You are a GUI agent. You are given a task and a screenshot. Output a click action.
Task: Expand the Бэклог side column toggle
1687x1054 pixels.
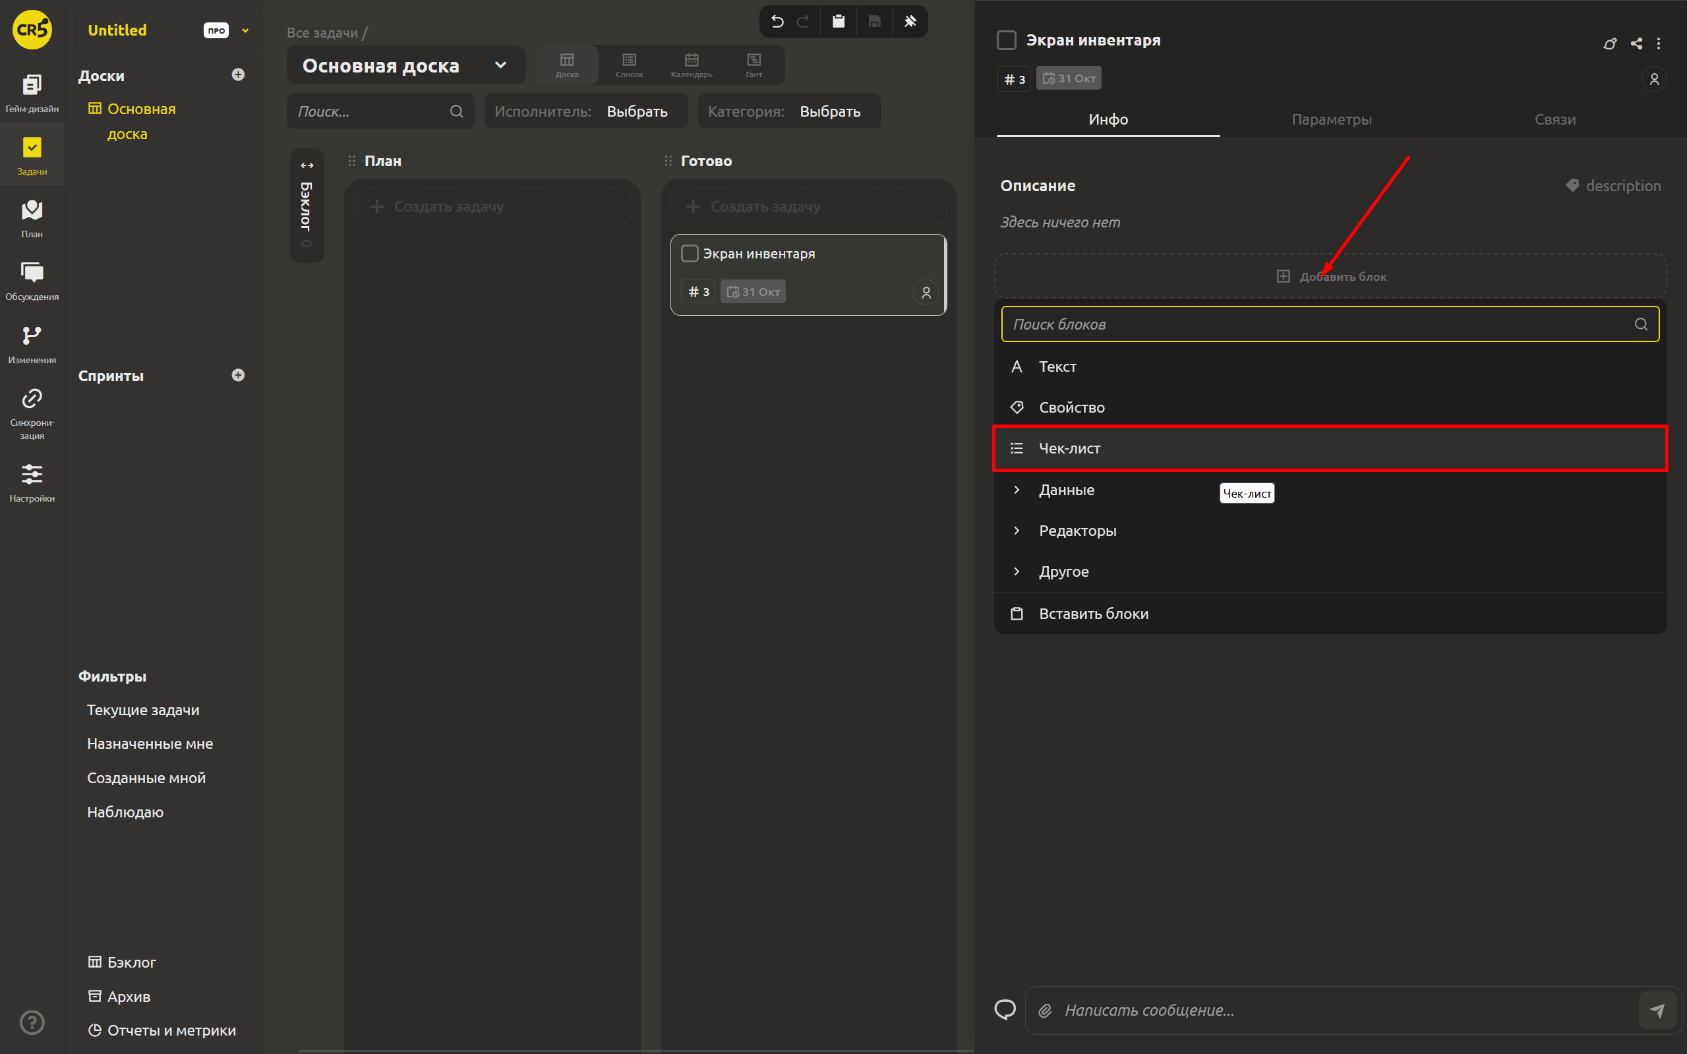307,165
